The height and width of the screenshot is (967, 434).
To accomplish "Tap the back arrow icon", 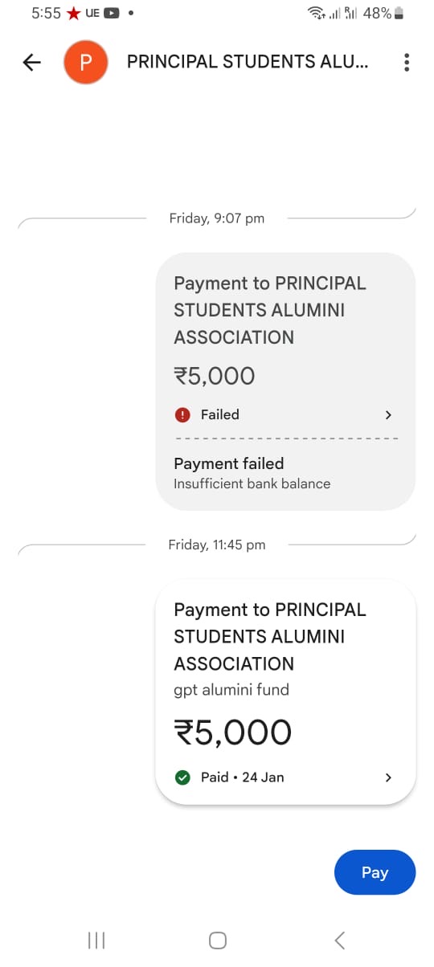I will click(31, 63).
